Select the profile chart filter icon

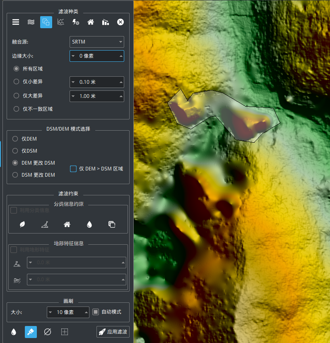61,22
